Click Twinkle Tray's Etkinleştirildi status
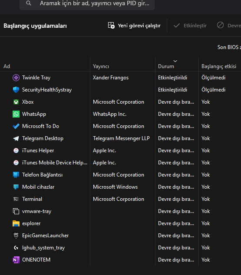 tap(172, 78)
